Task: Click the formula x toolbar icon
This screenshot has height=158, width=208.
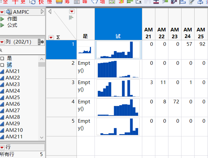Action: pos(139,2)
